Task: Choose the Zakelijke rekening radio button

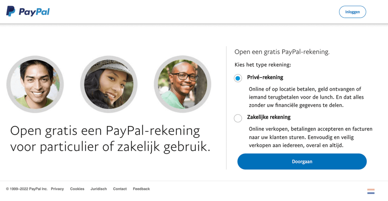Action: (238, 118)
